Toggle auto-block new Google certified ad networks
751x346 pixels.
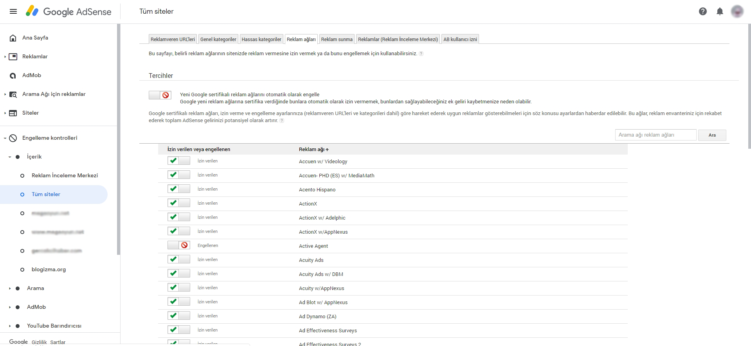point(160,95)
